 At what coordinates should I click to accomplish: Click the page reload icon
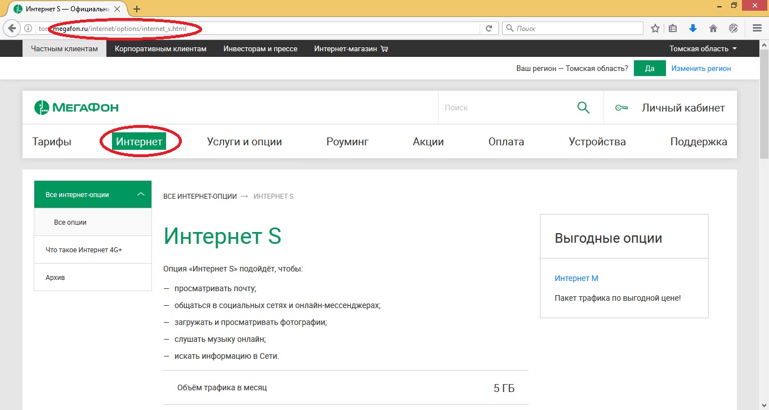(489, 28)
